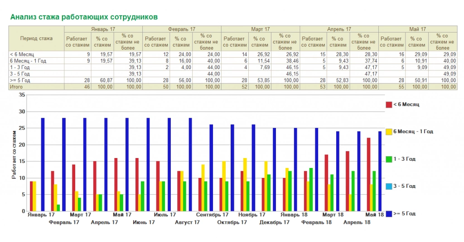
Task: Click the chart x-axis label 'Январь 18'
Action: point(294,214)
